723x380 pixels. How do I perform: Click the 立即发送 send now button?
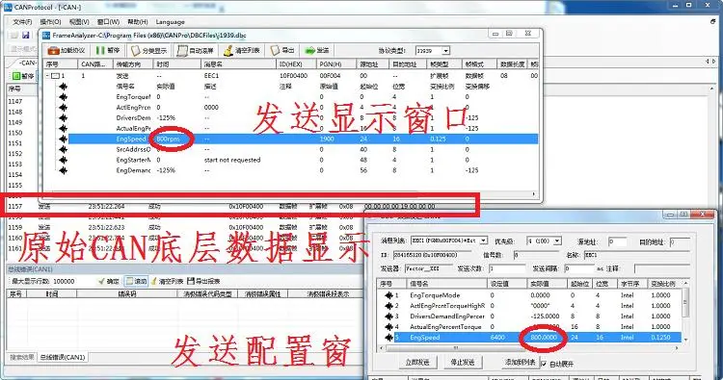click(x=417, y=362)
